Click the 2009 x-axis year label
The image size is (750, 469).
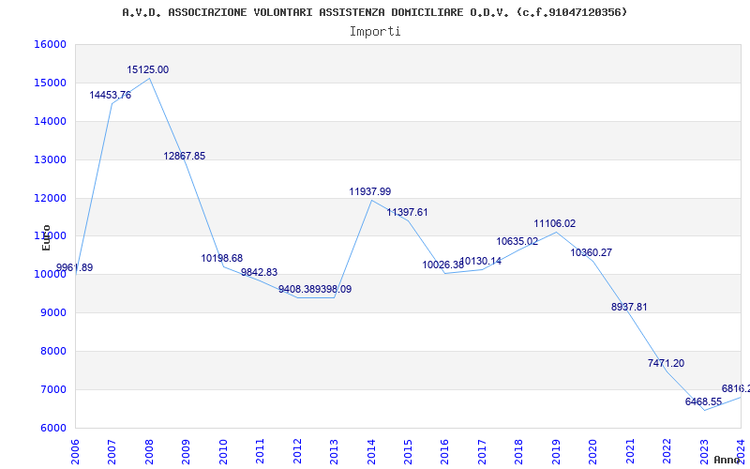pyautogui.click(x=186, y=451)
